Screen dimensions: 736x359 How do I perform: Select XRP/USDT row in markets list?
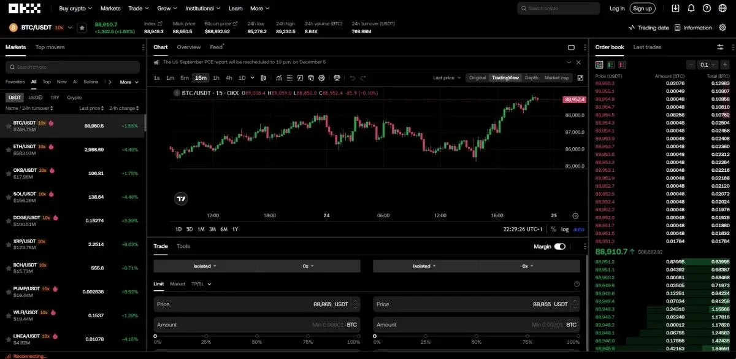click(73, 244)
